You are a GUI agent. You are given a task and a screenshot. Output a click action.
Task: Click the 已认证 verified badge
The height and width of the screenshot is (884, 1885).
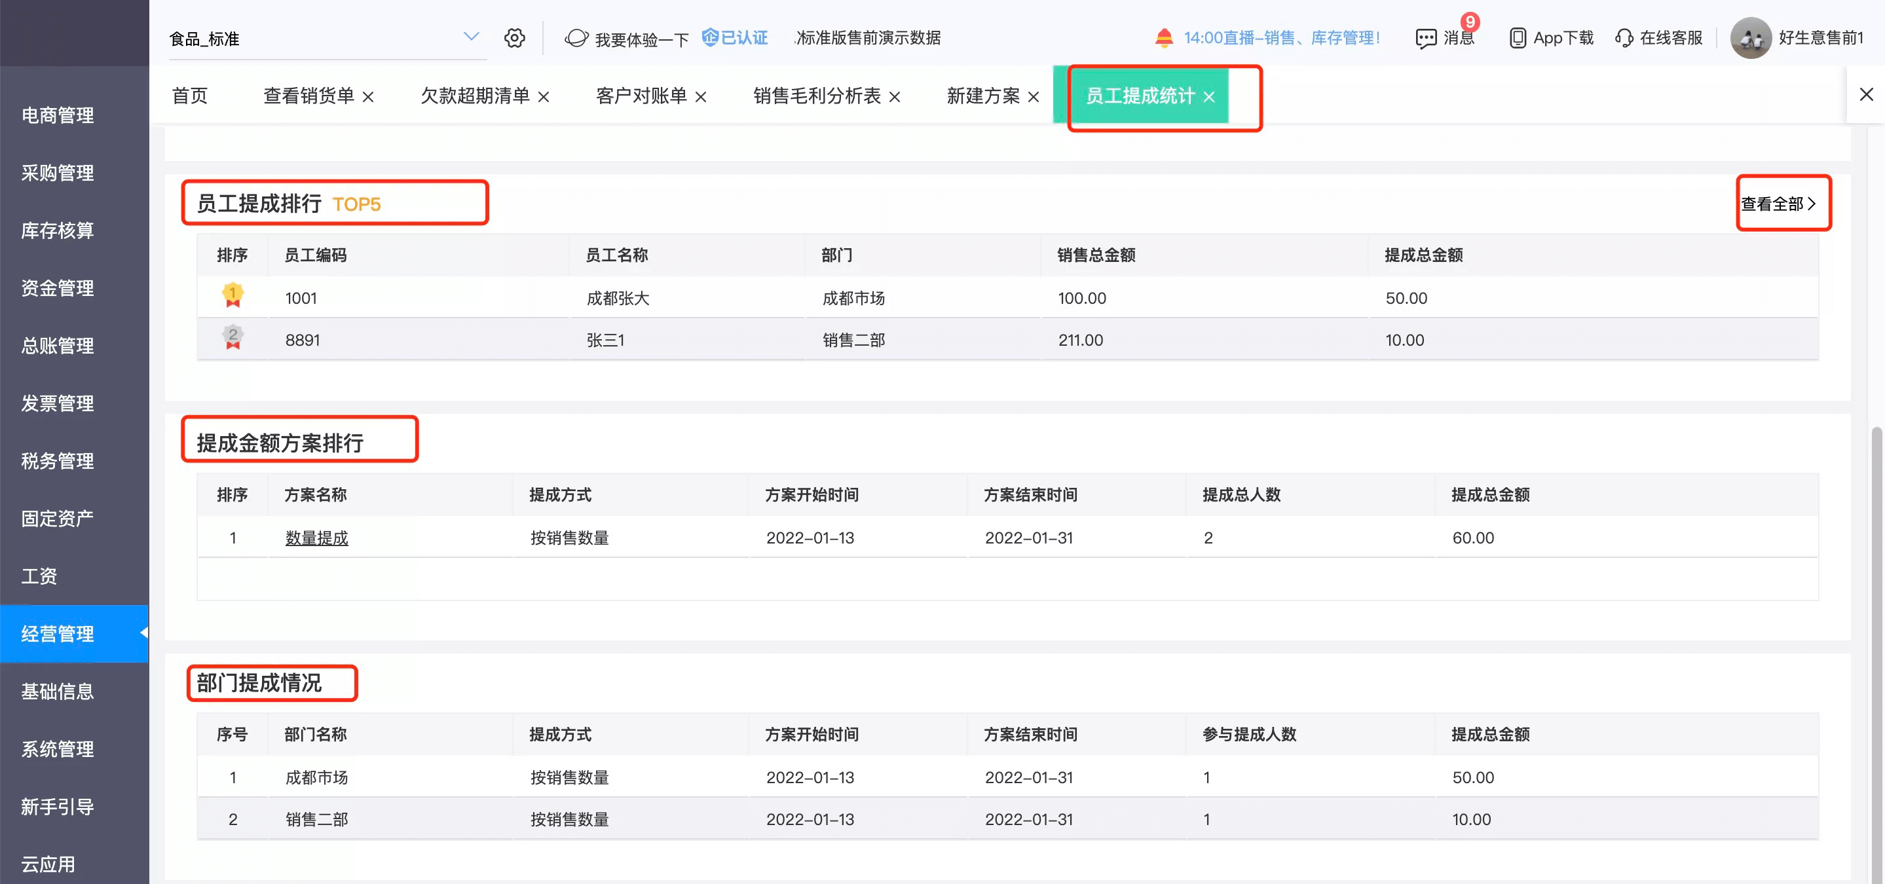(x=735, y=37)
